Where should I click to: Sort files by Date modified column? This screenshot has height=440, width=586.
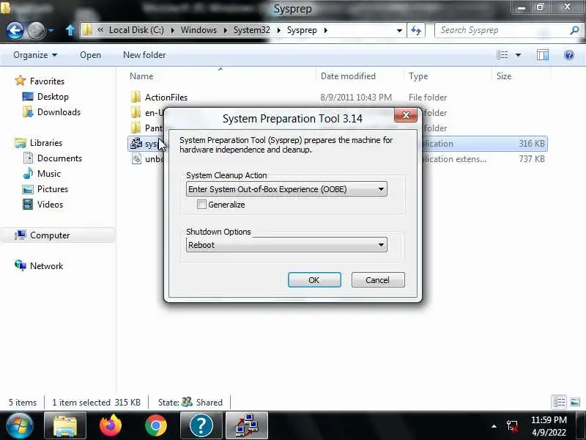pos(348,76)
